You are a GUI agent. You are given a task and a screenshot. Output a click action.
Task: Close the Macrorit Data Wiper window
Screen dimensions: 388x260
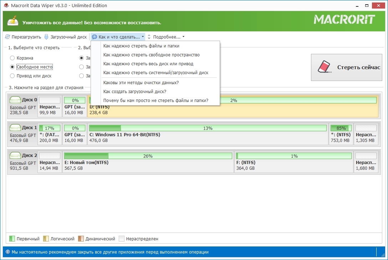coord(379,5)
